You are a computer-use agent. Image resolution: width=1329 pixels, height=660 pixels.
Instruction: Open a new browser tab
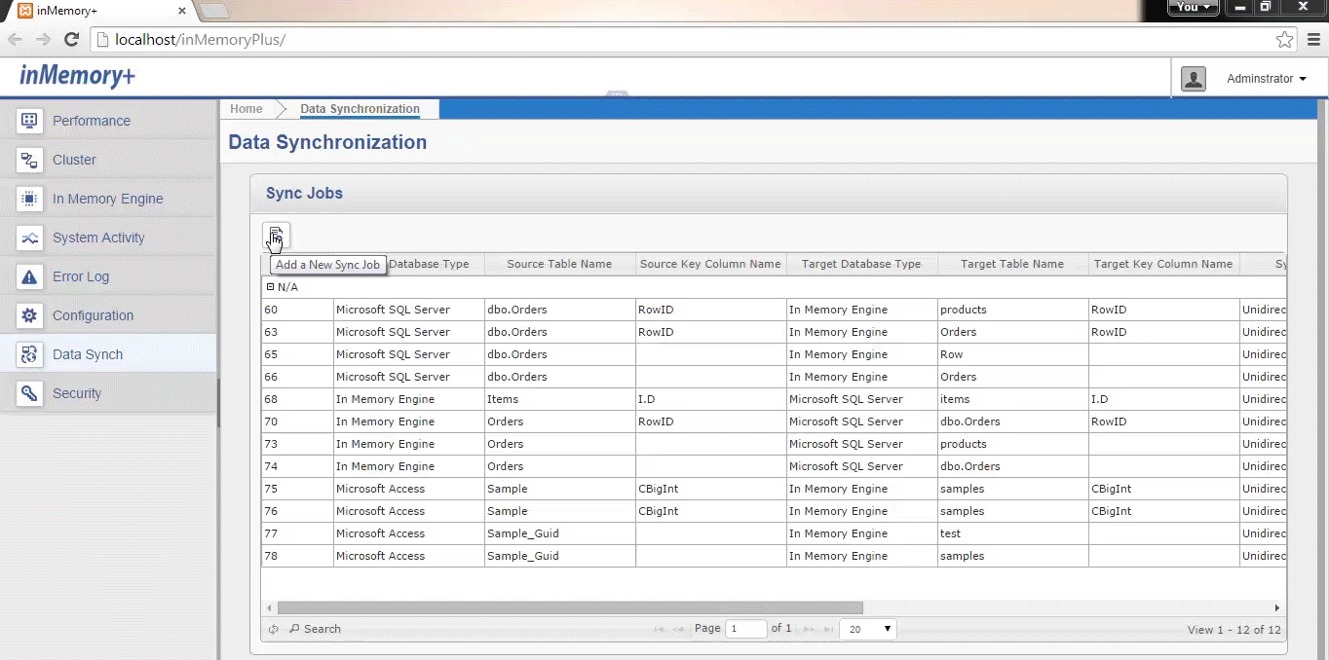(213, 11)
